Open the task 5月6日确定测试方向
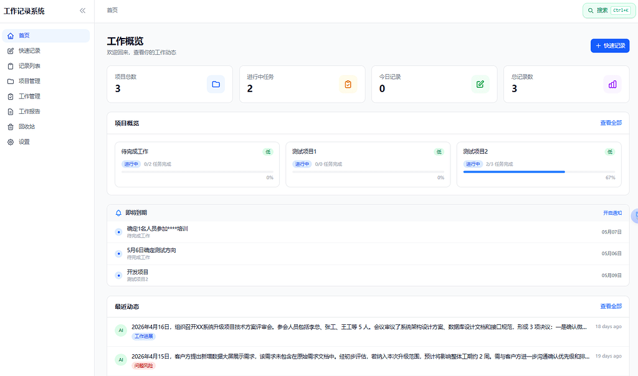 (368, 253)
